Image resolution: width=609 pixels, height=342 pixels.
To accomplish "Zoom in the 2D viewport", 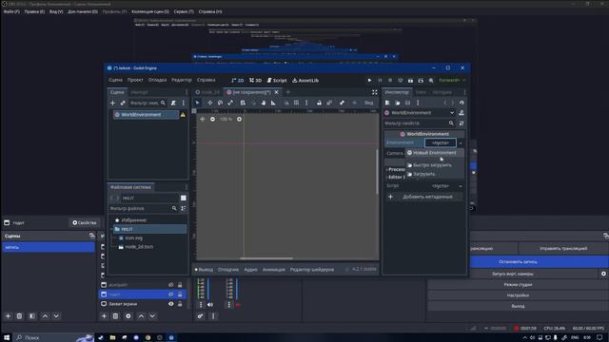I will coord(239,119).
